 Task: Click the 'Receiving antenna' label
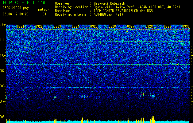coord(71,14)
